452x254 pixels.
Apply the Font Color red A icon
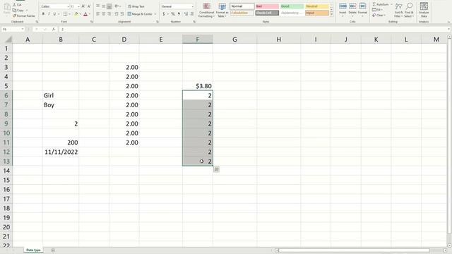[x=85, y=14]
